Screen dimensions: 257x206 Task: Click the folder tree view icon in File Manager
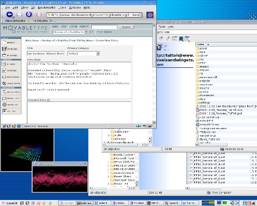tap(174, 39)
